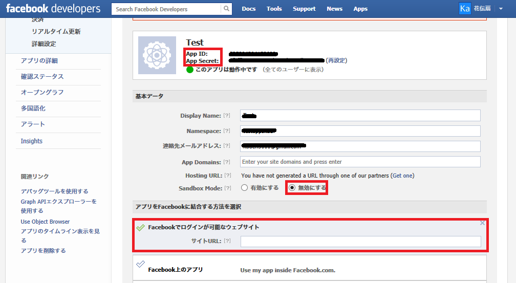
Task: Open アラート in the sidebar
Action: pyautogui.click(x=33, y=124)
